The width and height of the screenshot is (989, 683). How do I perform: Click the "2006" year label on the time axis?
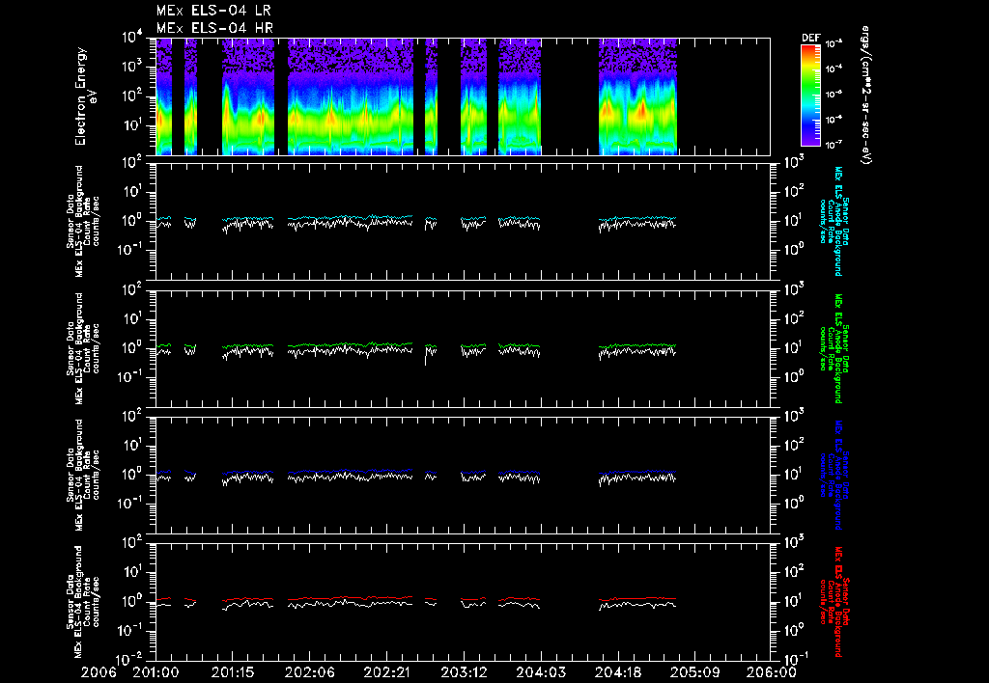[x=99, y=672]
